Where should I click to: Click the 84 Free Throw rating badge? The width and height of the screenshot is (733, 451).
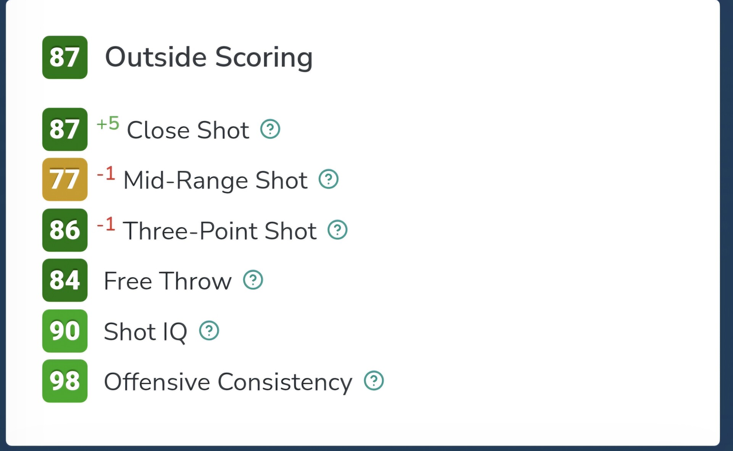tap(65, 280)
